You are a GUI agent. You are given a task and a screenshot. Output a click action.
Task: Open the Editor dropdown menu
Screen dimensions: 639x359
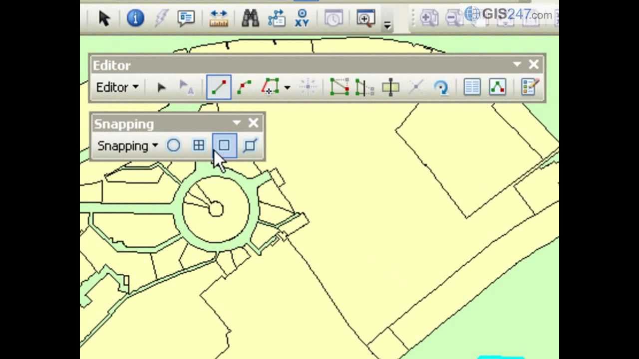(x=117, y=87)
